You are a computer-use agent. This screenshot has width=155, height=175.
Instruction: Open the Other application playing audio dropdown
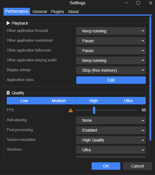(x=111, y=60)
